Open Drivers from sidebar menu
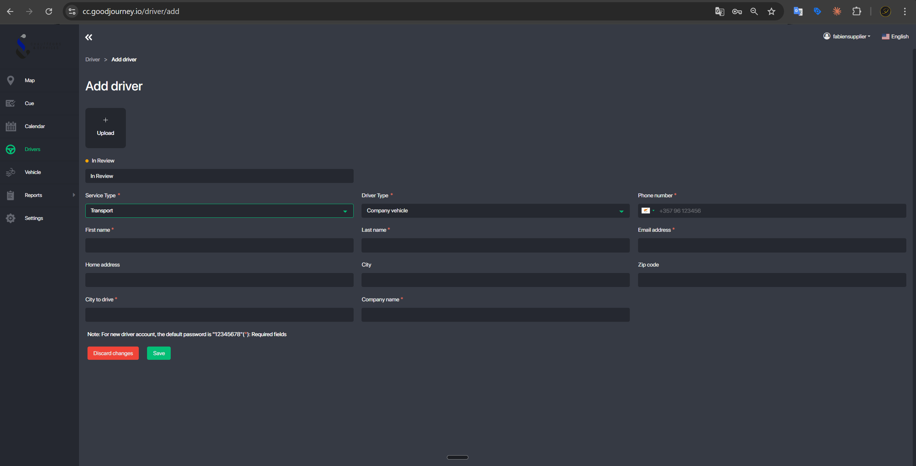This screenshot has width=916, height=466. point(32,149)
